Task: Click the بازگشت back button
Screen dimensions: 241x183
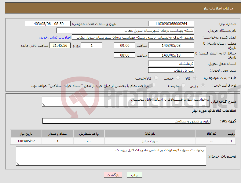Action: pos(113,175)
